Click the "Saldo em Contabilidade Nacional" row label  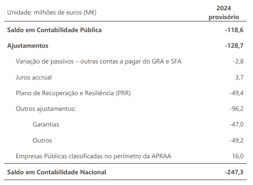click(x=57, y=172)
